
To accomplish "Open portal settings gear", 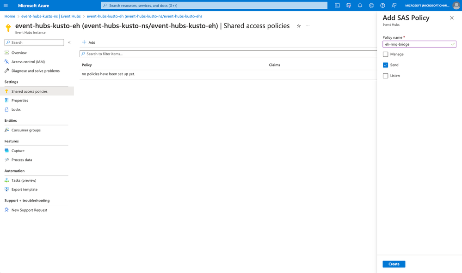I will (x=371, y=6).
